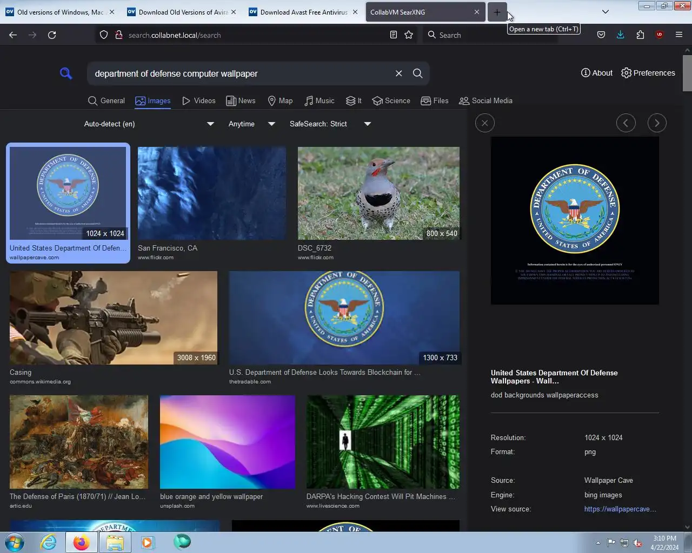
Task: Open blue orange and yellow wallpaper thumbnail
Action: 228,442
